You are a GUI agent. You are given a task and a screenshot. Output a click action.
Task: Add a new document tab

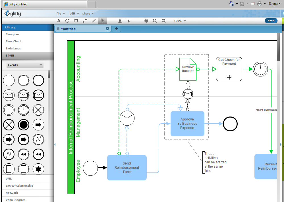(x=116, y=29)
